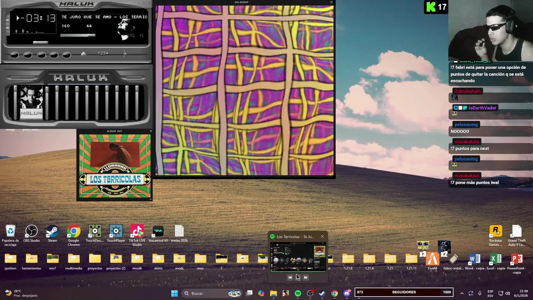This screenshot has height=300, width=533.
Task: Click equalizer preamp slider left of portrait
Action: point(16,102)
